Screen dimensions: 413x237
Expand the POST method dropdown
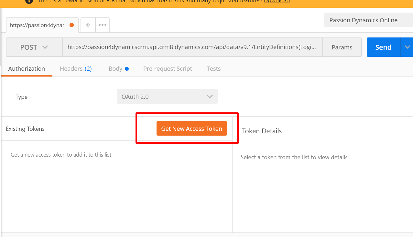(34, 47)
